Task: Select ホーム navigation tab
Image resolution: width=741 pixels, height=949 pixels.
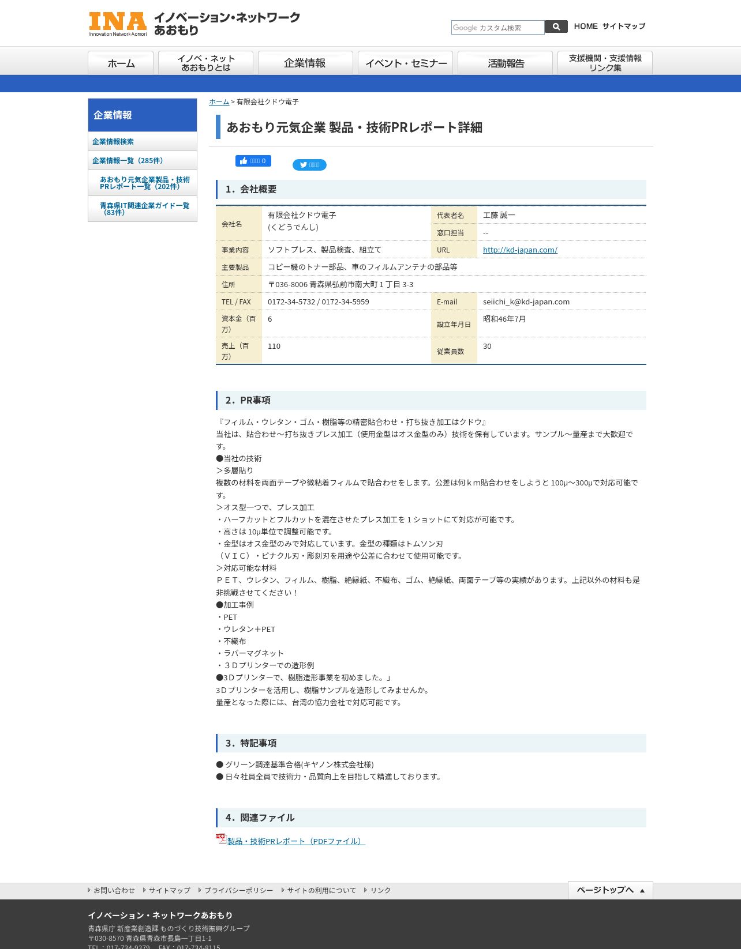Action: coord(121,63)
